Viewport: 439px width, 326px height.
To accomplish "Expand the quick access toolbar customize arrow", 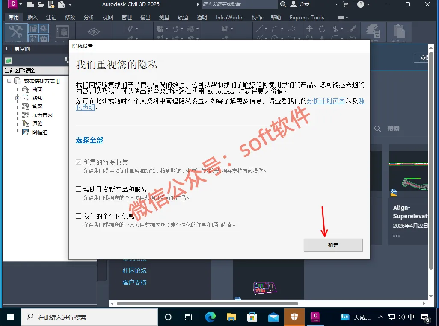I will point(70,4).
